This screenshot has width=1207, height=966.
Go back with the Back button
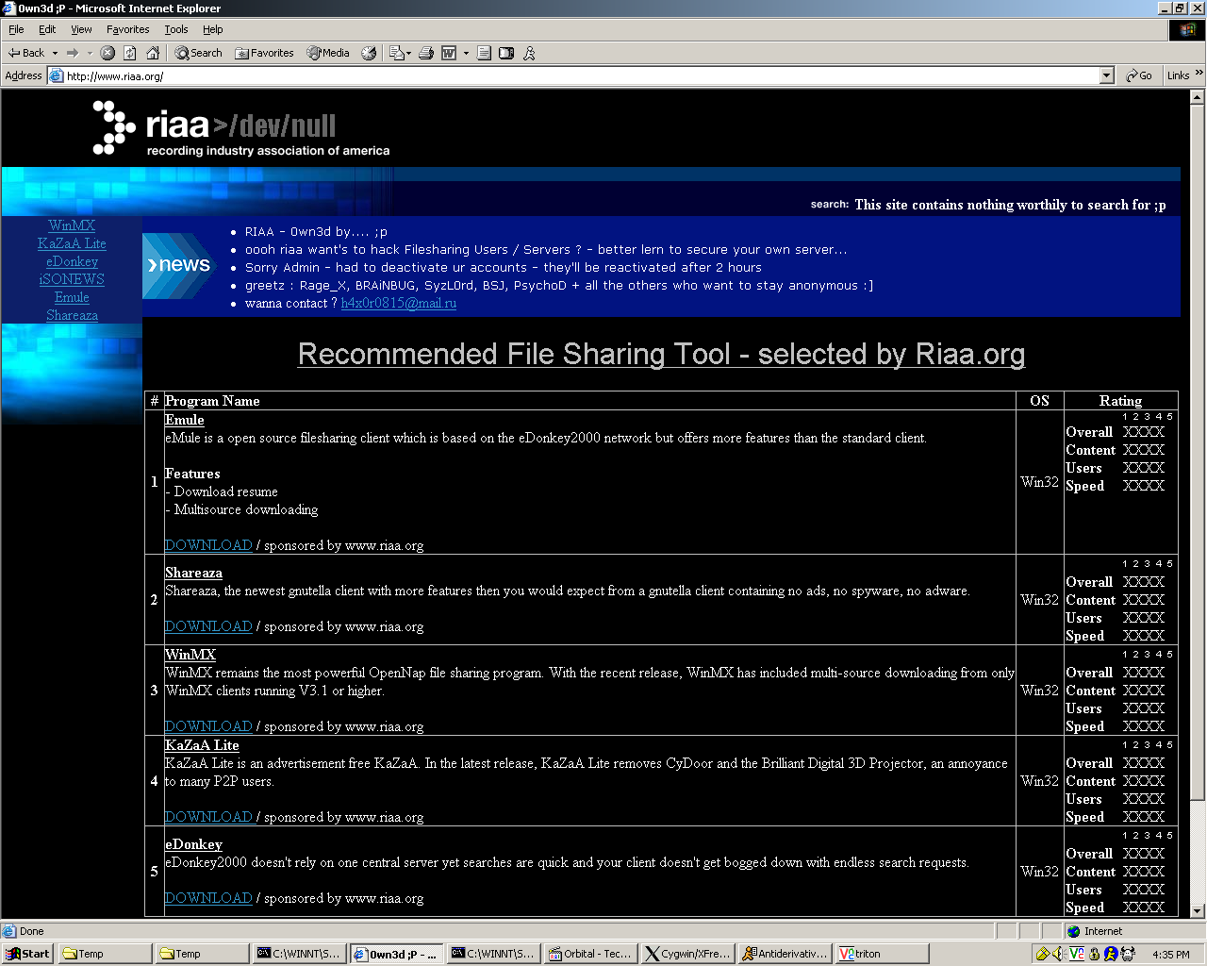coord(26,53)
